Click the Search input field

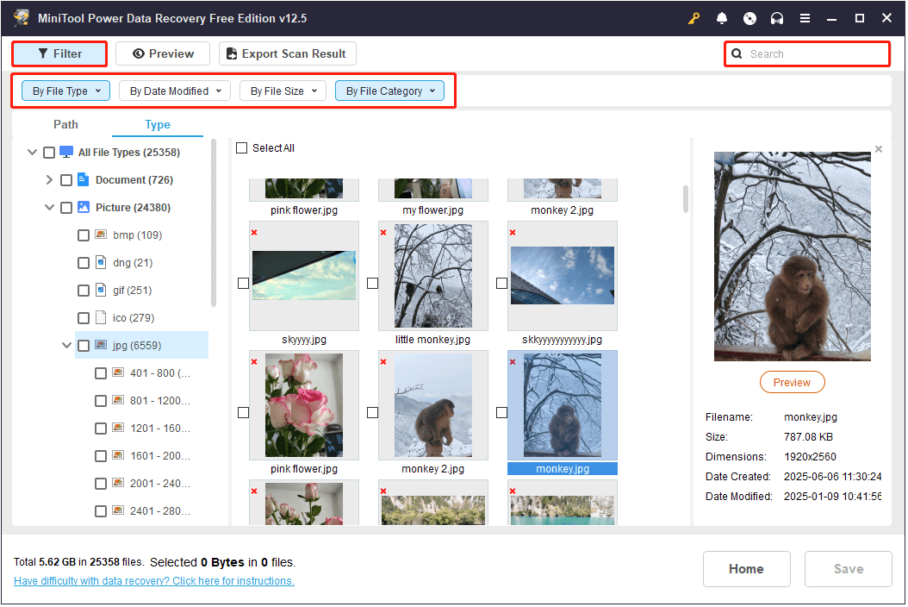click(x=806, y=53)
